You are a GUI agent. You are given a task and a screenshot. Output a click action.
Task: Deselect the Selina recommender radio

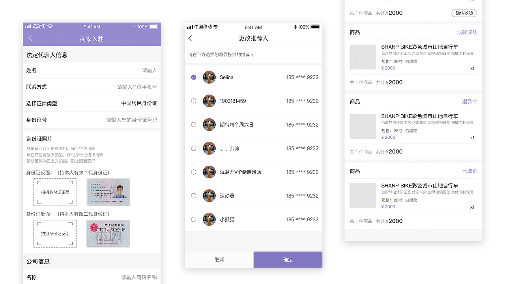click(x=194, y=77)
